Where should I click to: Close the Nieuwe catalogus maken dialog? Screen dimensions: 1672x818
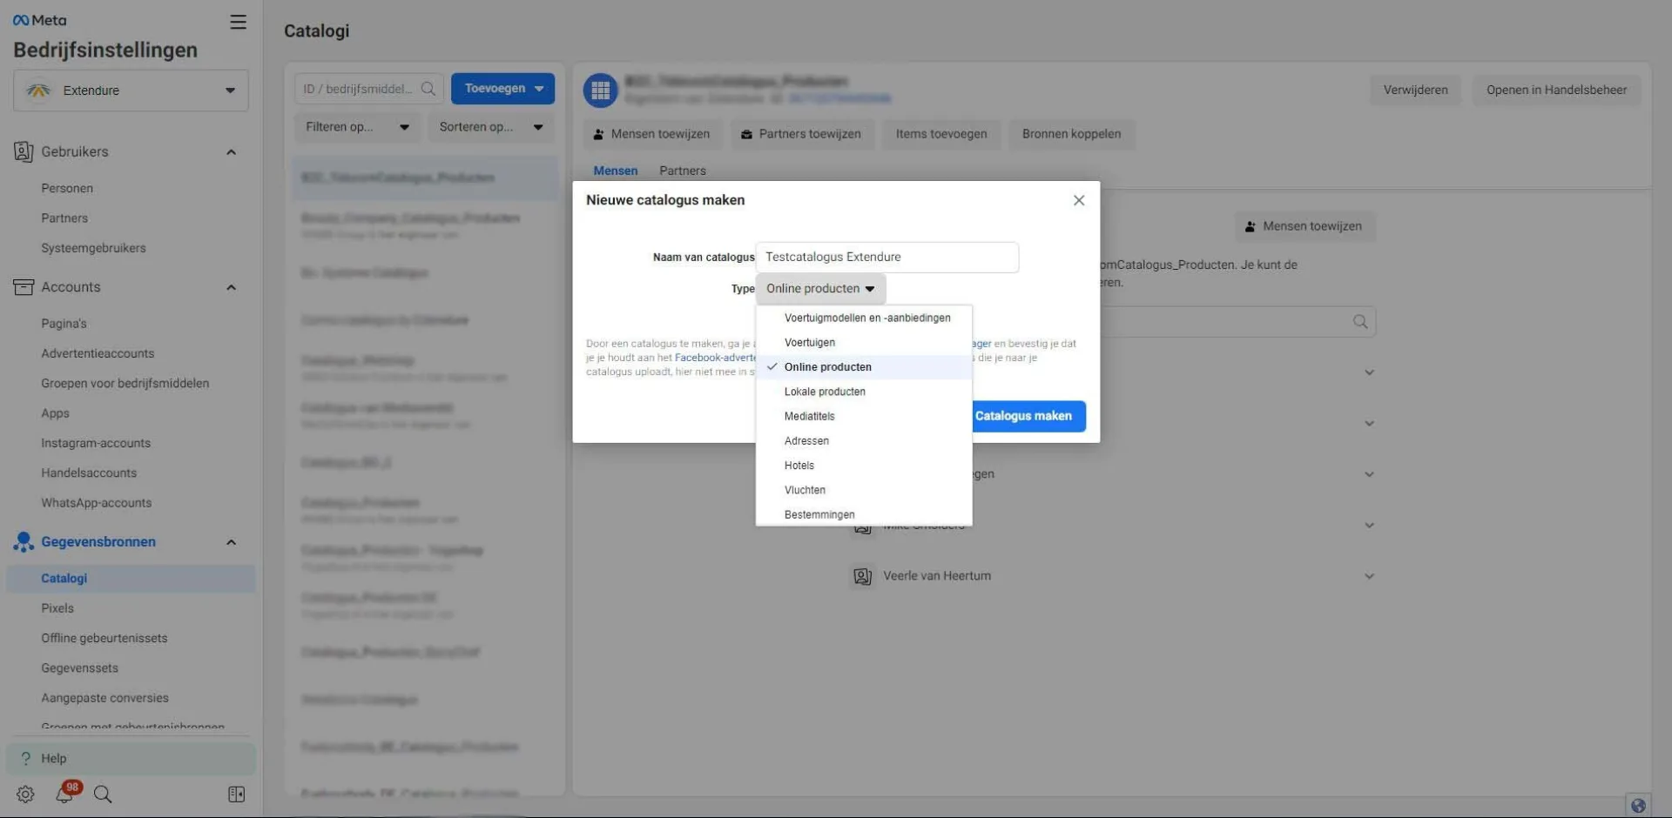pos(1079,200)
